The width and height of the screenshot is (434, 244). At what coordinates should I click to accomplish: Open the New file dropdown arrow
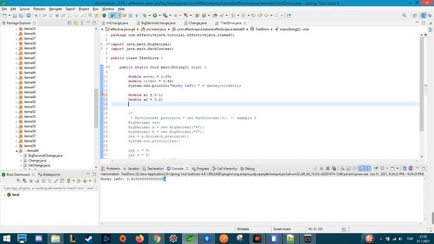[x=9, y=16]
